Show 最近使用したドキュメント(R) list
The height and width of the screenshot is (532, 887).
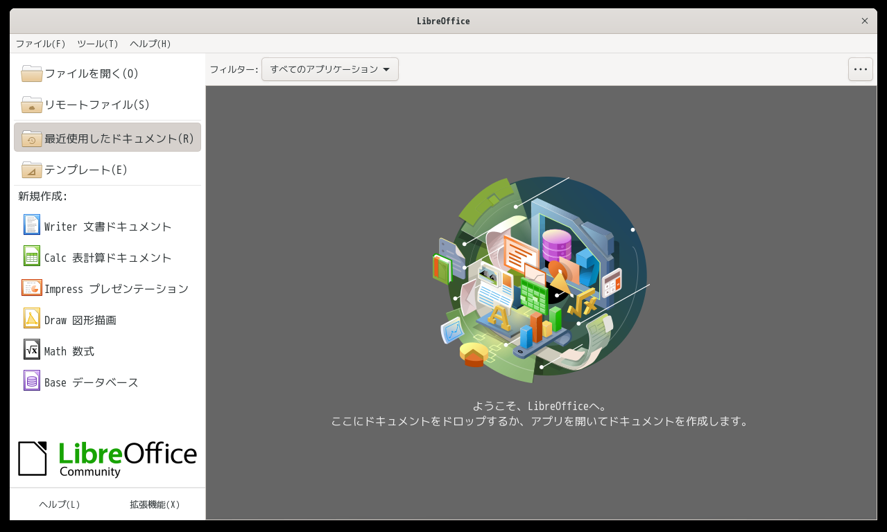point(119,139)
